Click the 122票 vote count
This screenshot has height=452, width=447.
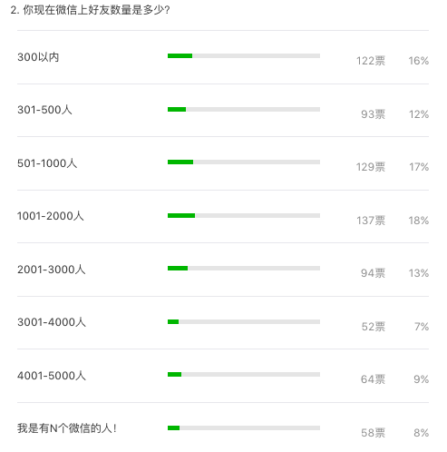click(x=371, y=61)
